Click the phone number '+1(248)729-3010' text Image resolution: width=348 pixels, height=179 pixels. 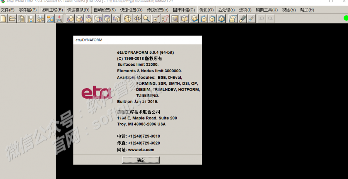144,136
